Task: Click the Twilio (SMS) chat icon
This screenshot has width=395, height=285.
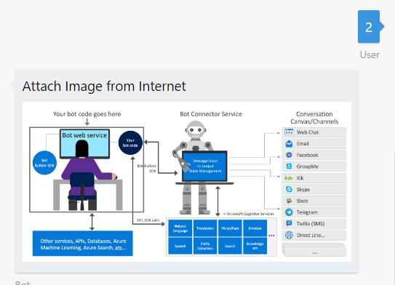Action: pyautogui.click(x=289, y=224)
